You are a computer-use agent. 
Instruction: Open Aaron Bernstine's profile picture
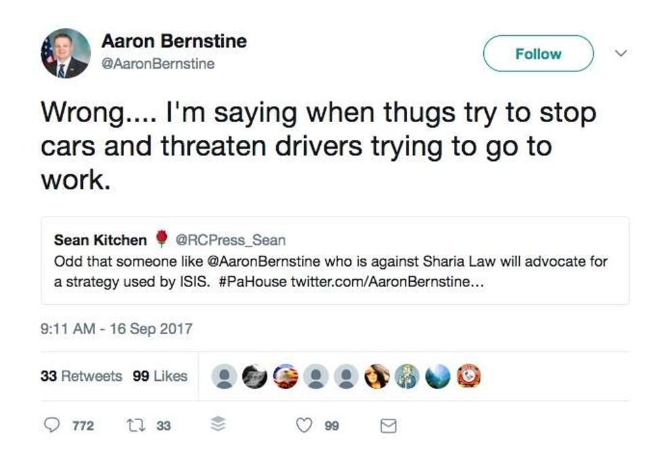pos(65,54)
